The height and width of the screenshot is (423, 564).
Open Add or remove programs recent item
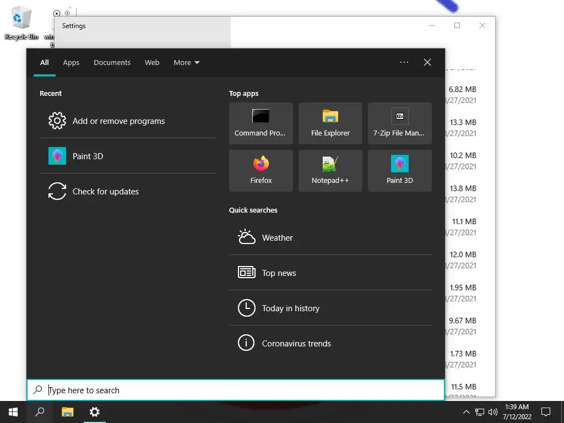coord(128,121)
